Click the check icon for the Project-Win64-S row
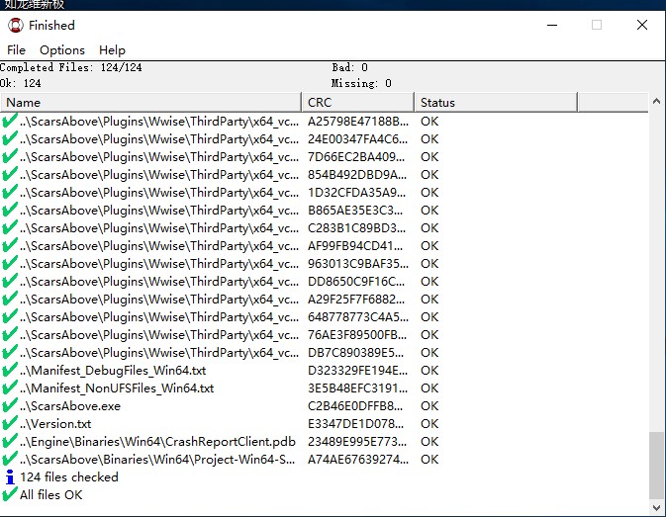This screenshot has height=517, width=666. 9,460
